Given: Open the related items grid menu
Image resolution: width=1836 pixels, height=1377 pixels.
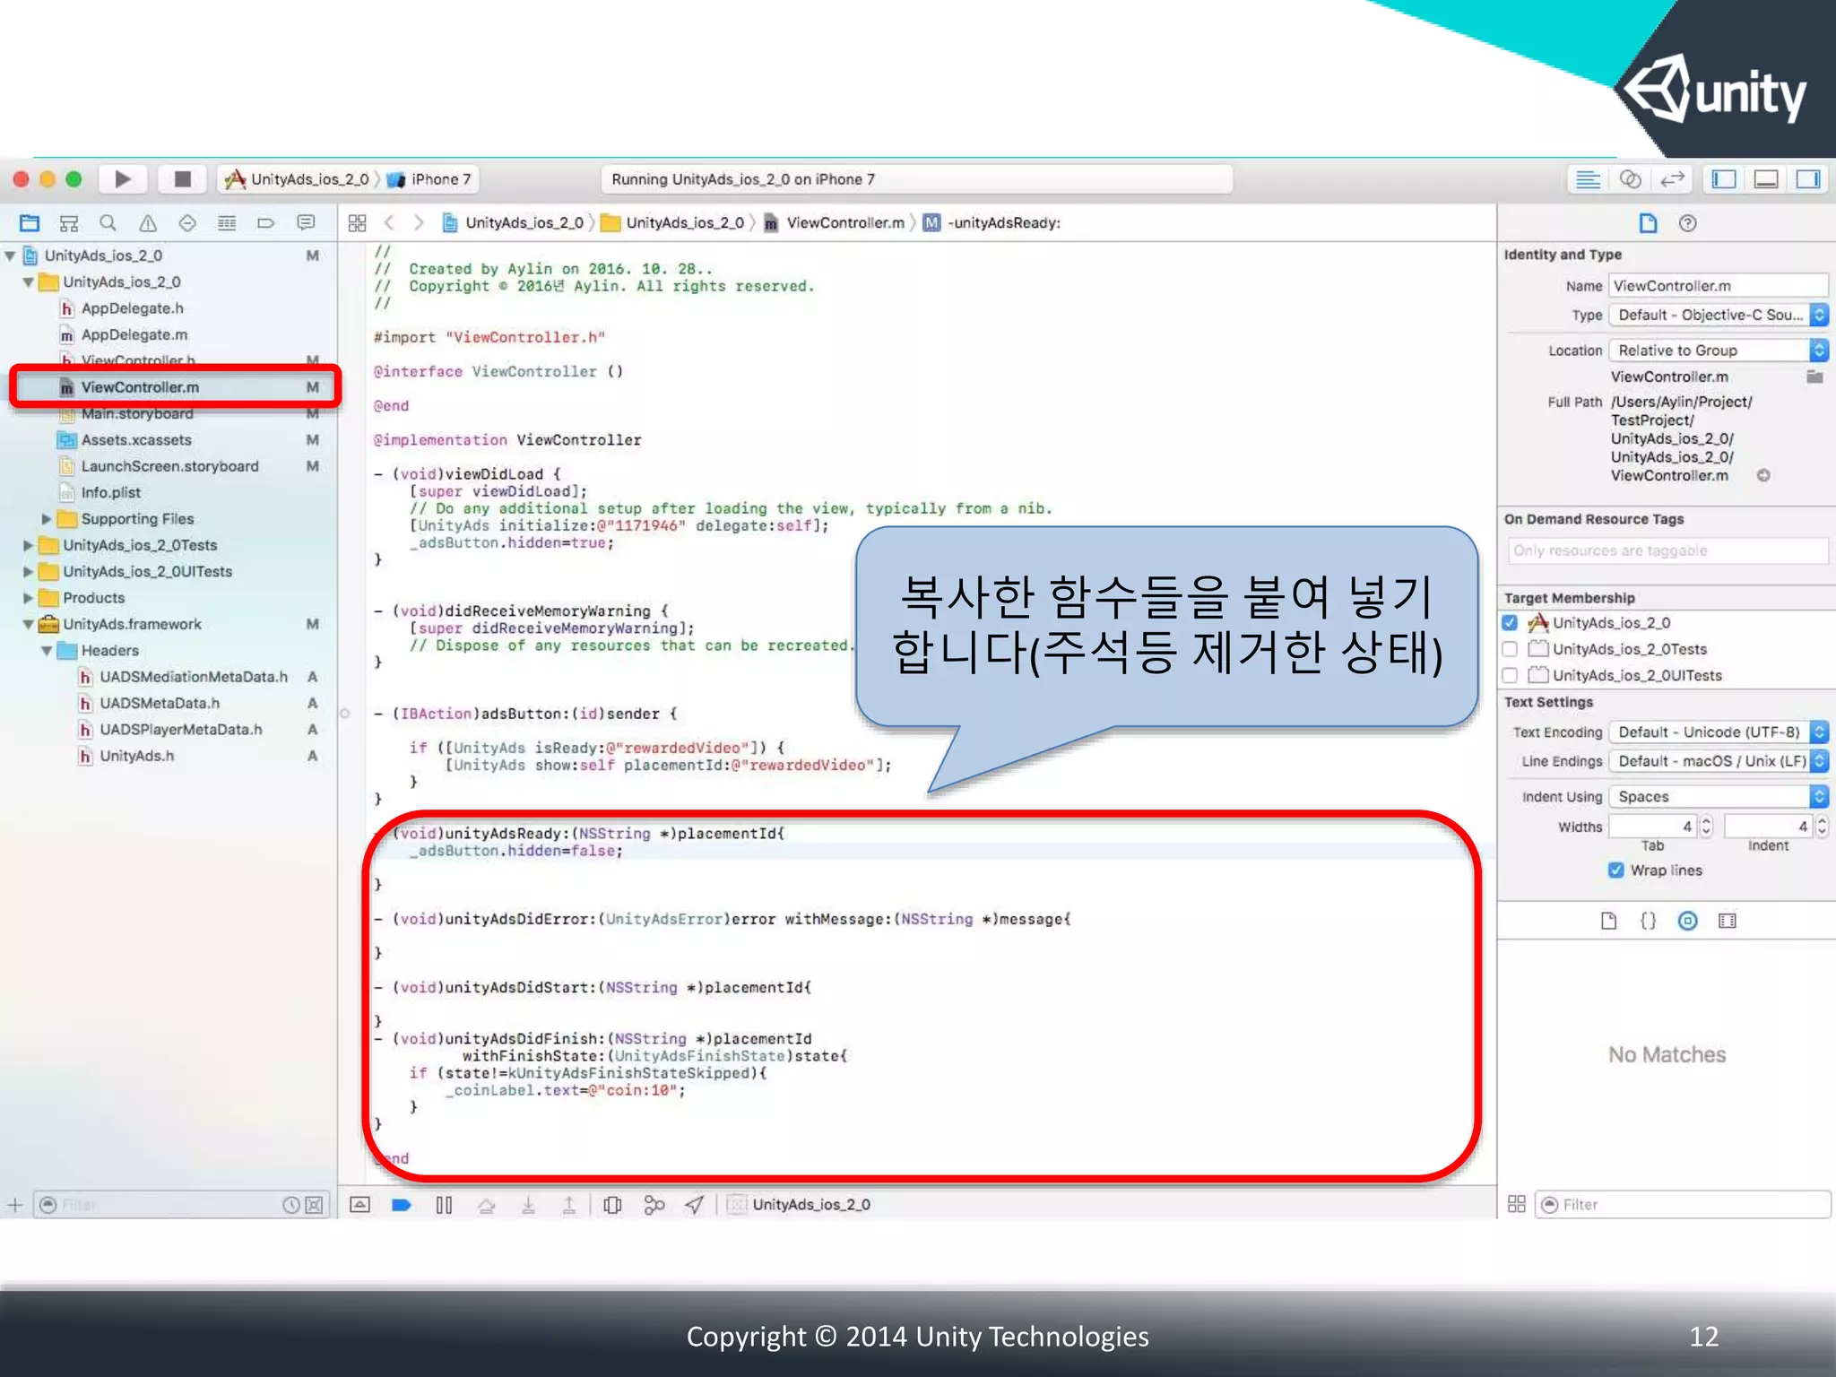Looking at the screenshot, I should click(x=357, y=222).
